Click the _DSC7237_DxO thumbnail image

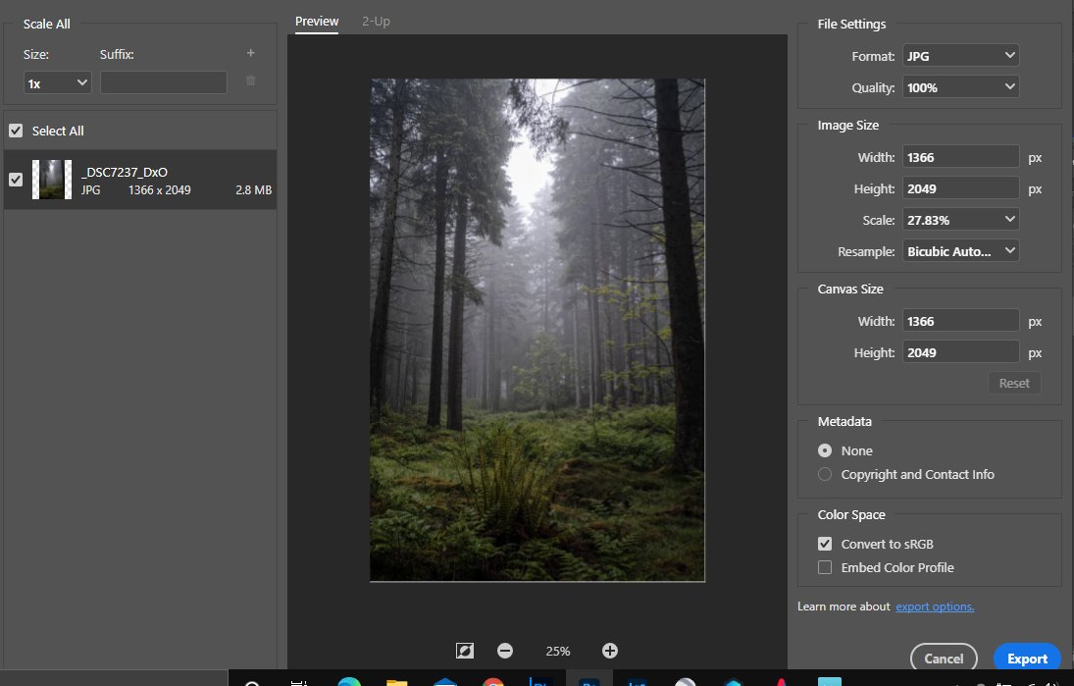(x=52, y=180)
